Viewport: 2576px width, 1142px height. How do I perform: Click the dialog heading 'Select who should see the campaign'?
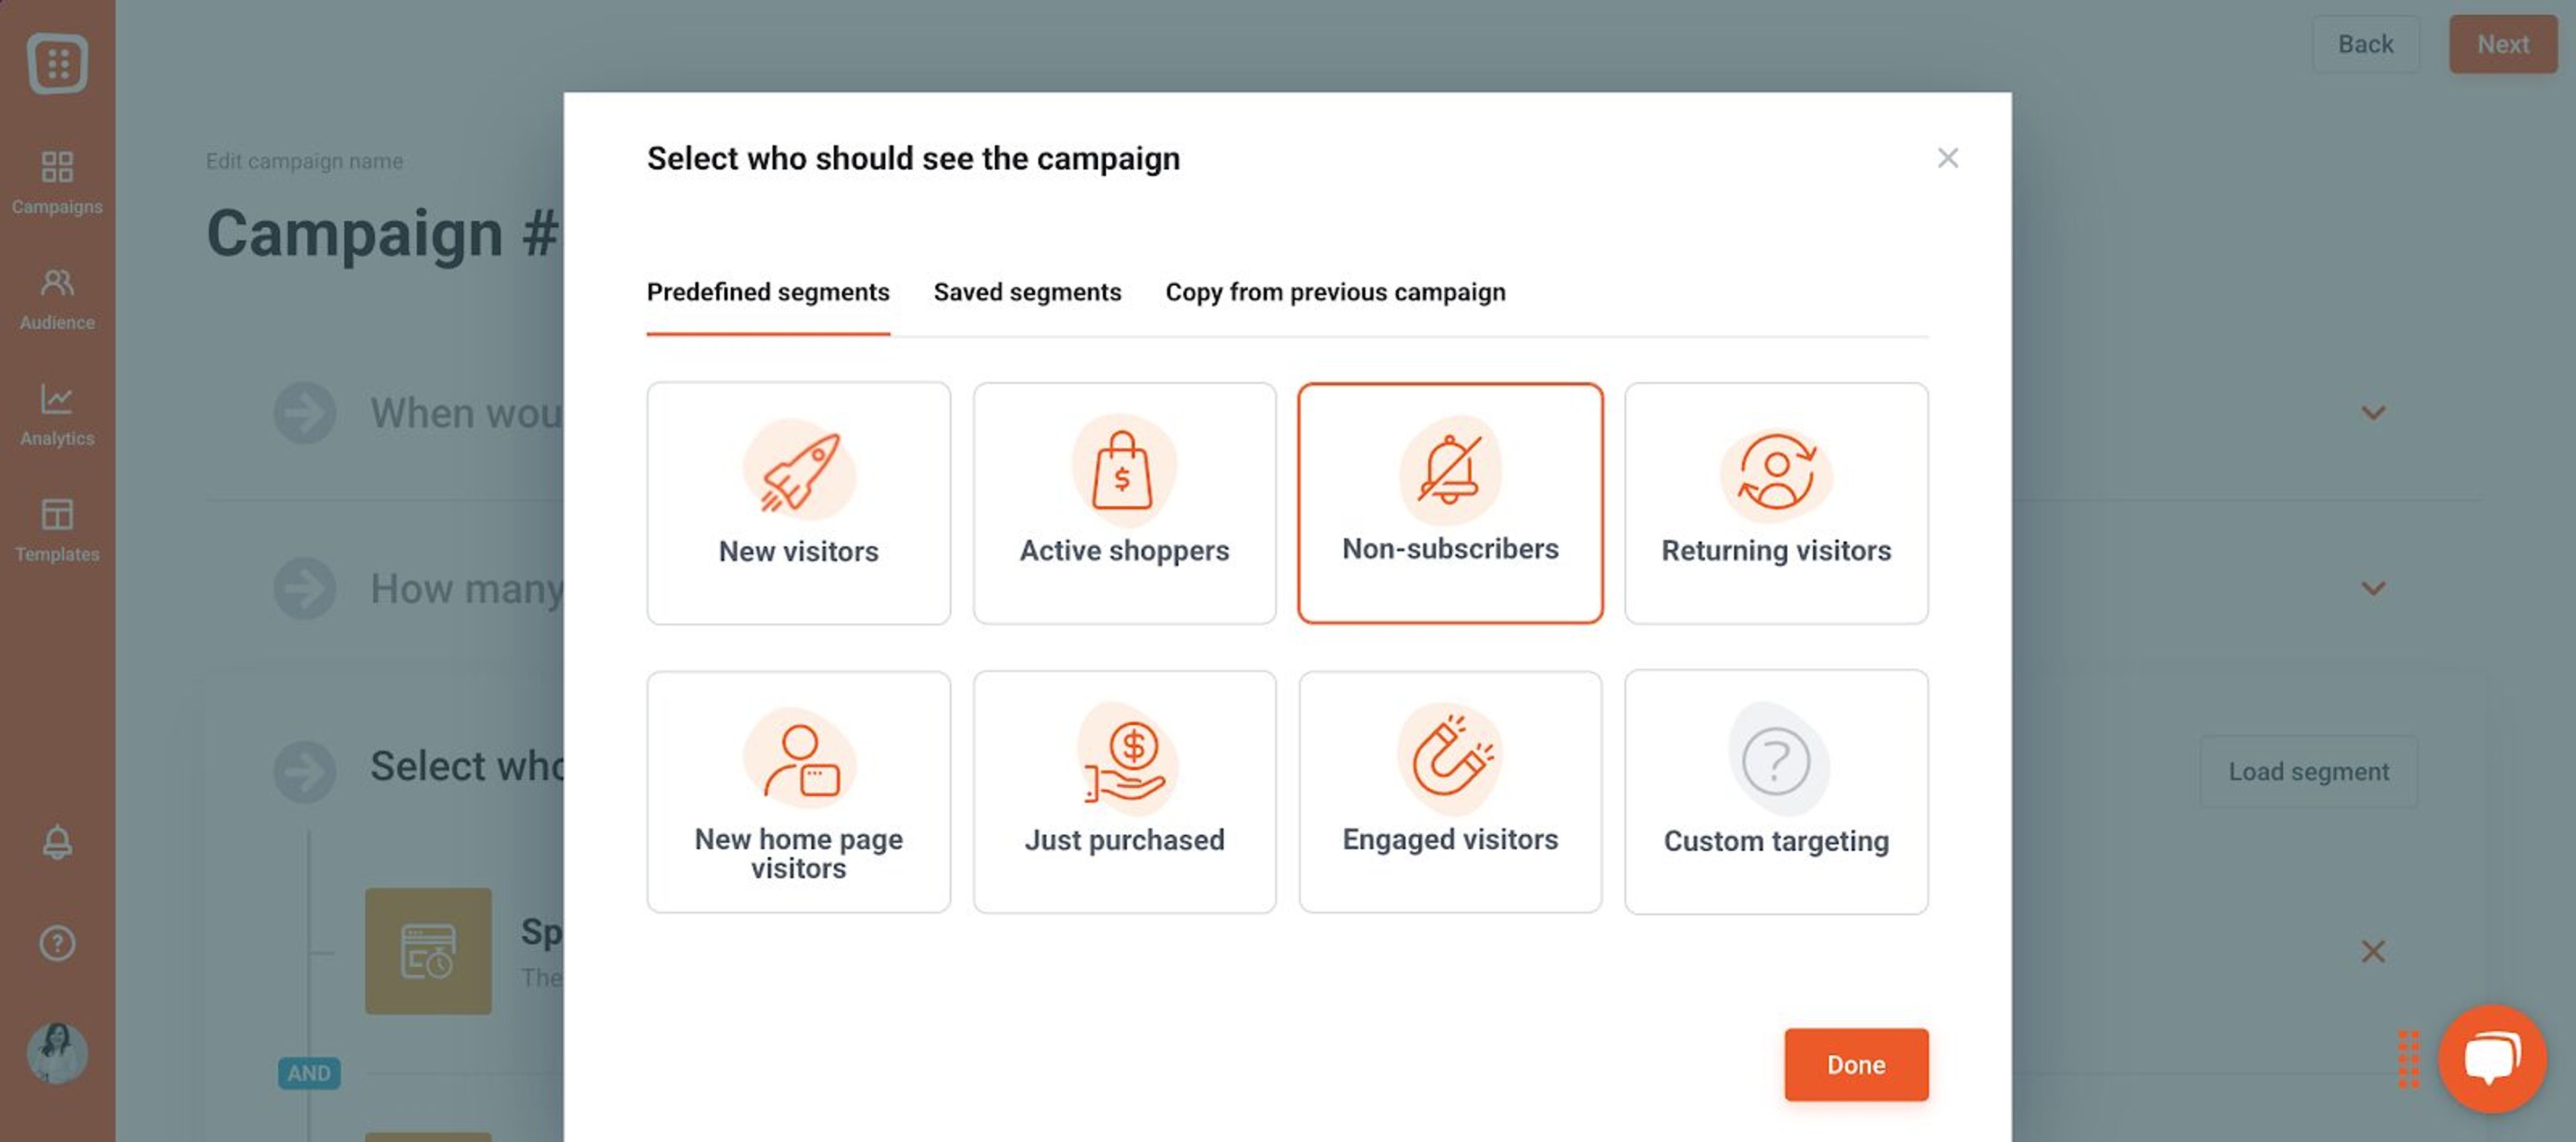(913, 158)
